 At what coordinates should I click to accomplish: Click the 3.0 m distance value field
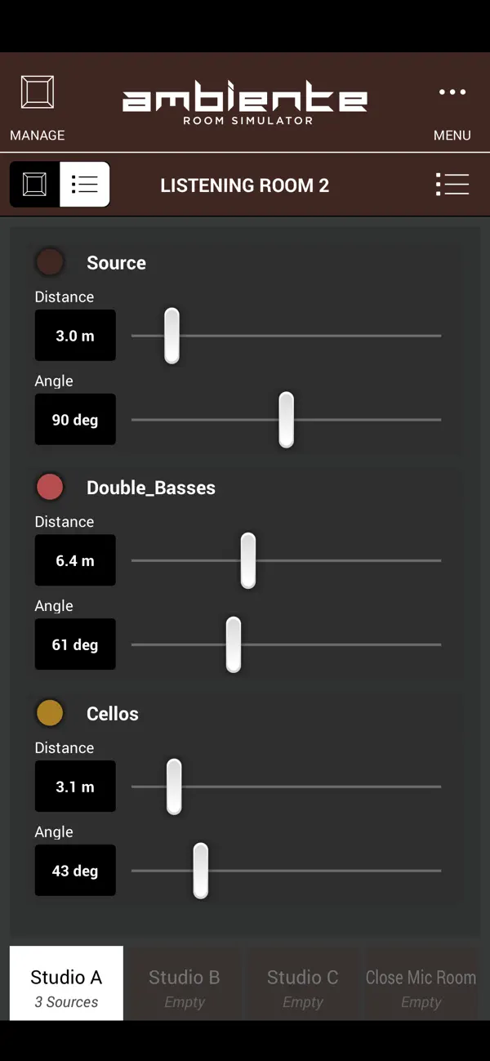click(x=75, y=335)
